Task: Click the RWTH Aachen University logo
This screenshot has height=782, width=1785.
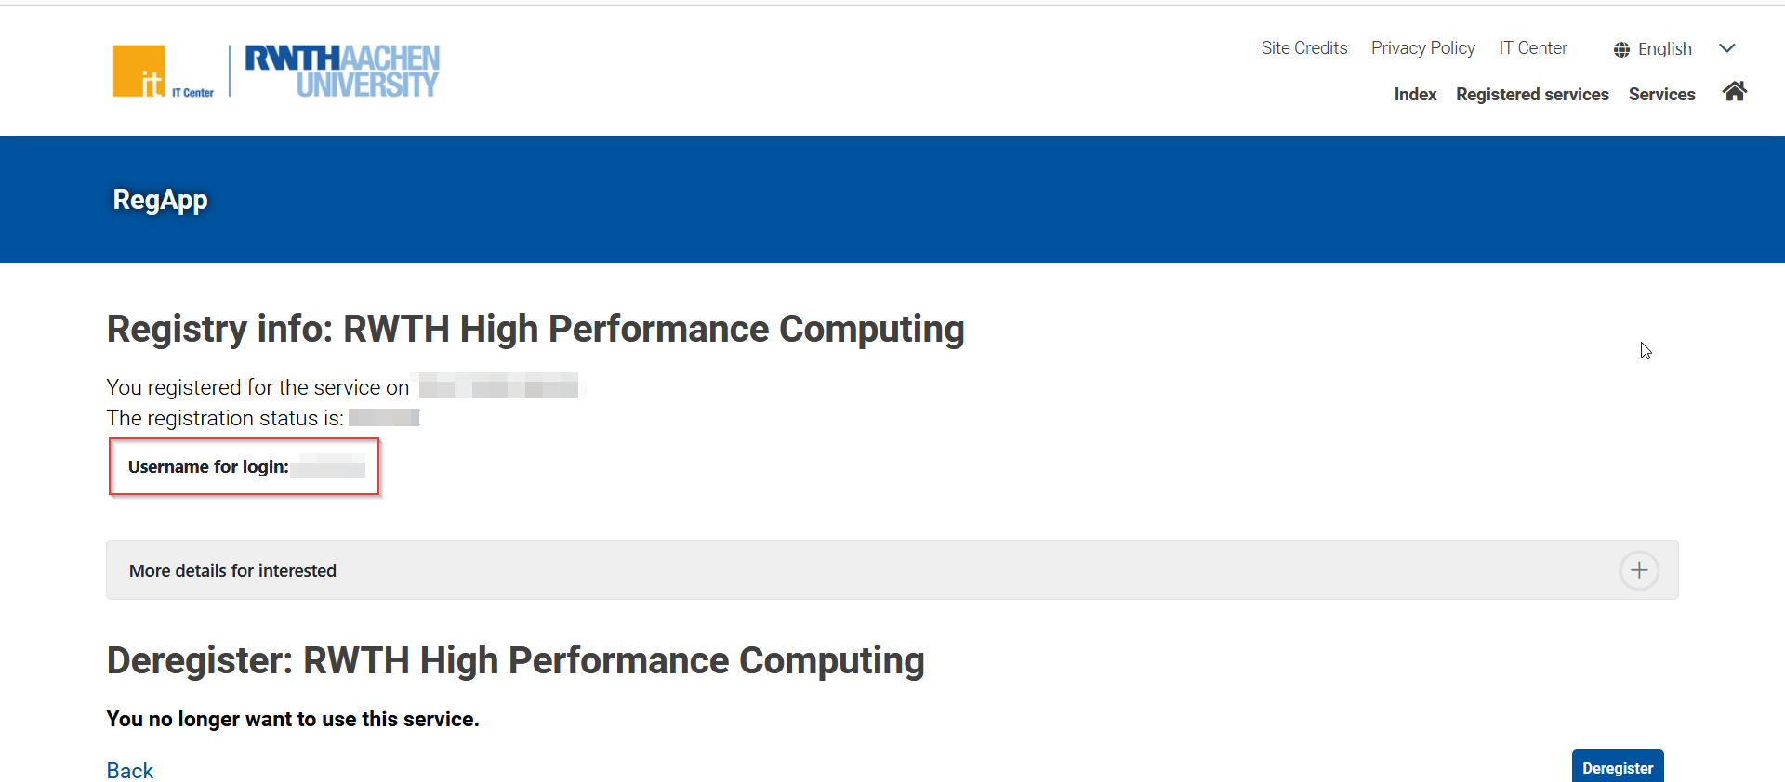Action: tap(342, 71)
